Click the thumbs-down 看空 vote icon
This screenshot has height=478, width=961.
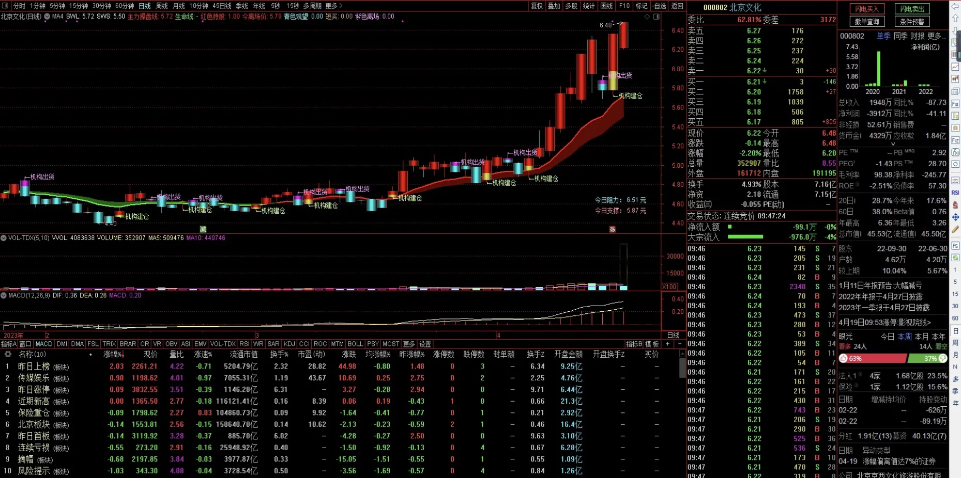[943, 358]
